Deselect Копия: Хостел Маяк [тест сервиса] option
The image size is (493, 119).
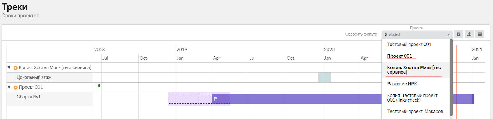[416, 70]
